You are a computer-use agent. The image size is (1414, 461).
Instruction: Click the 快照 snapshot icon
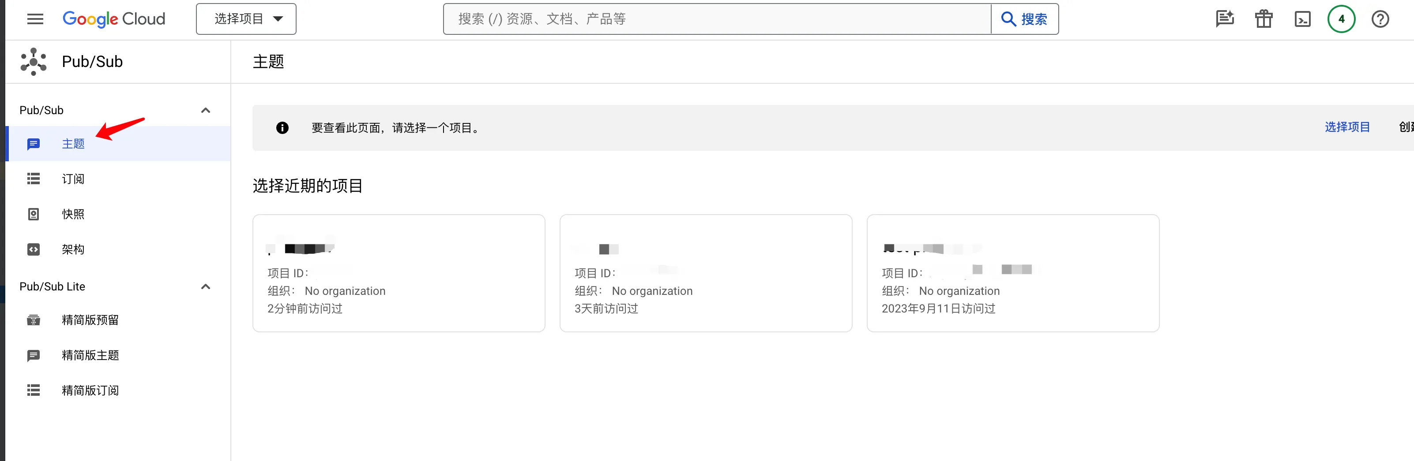pyautogui.click(x=34, y=214)
